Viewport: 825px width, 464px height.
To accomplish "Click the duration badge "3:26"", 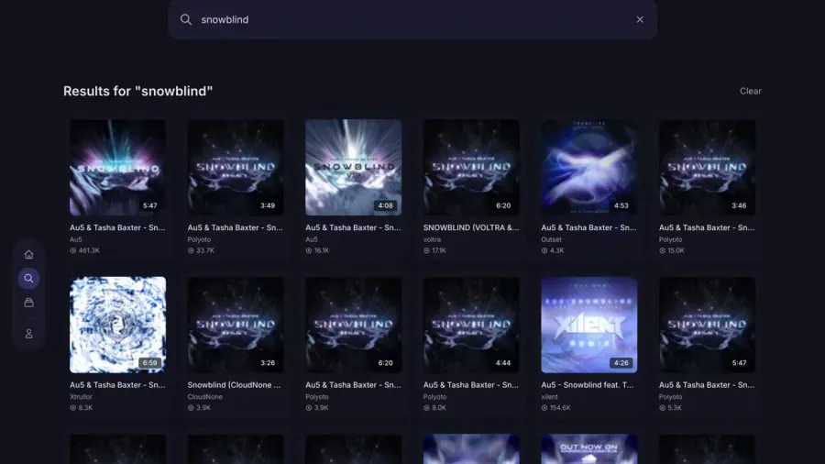I will click(268, 362).
